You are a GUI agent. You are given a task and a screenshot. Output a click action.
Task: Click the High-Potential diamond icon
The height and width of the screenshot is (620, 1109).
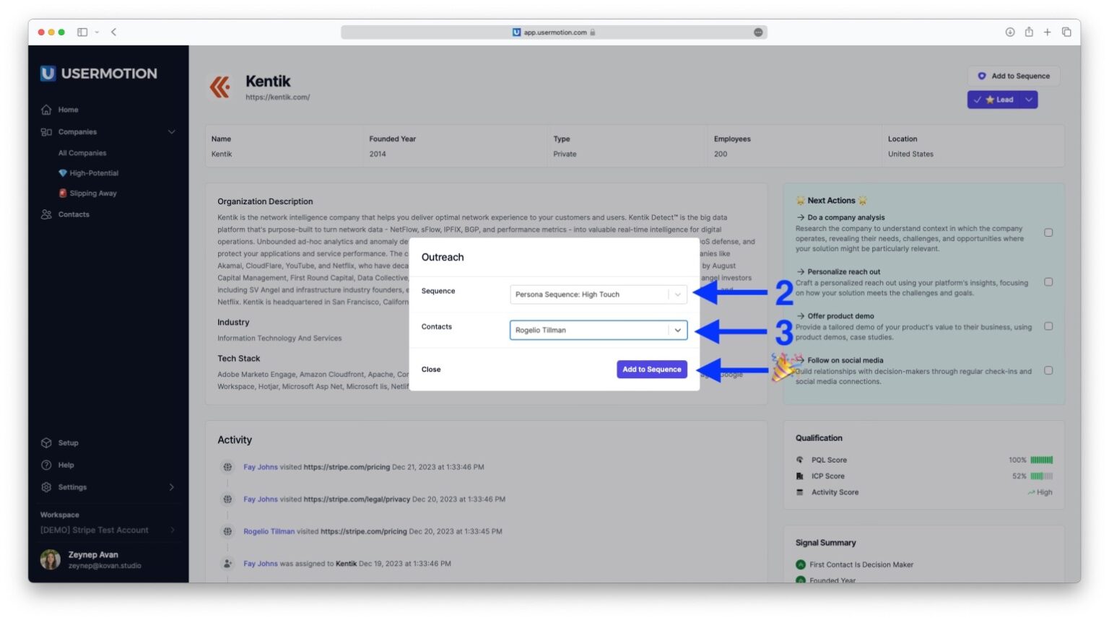tap(62, 173)
